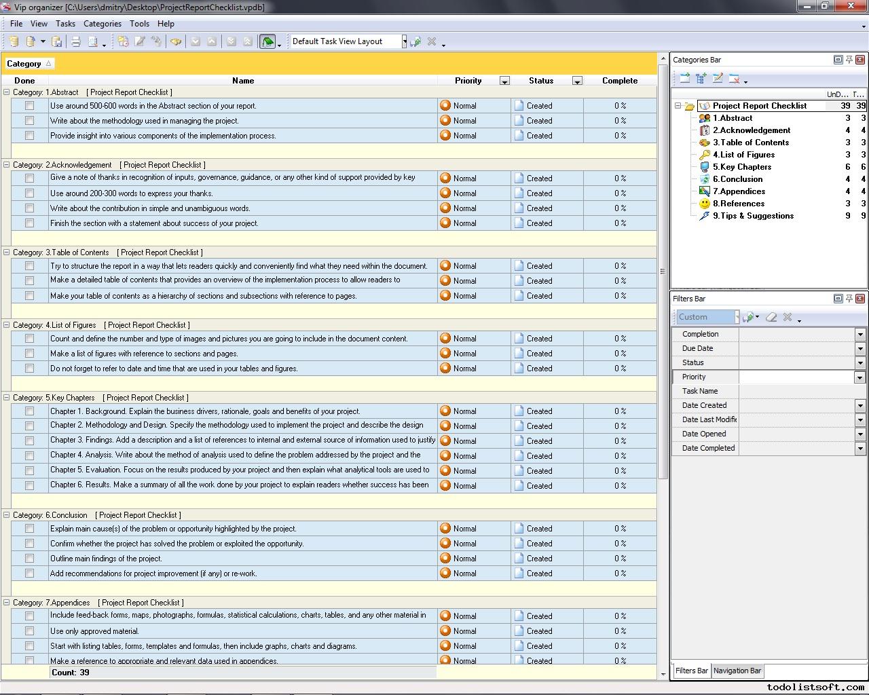This screenshot has height=695, width=869.
Task: Click the edit category pencil icon
Action: point(718,79)
